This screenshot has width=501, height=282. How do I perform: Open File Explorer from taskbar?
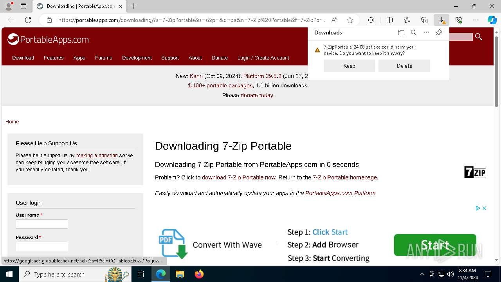point(180,274)
